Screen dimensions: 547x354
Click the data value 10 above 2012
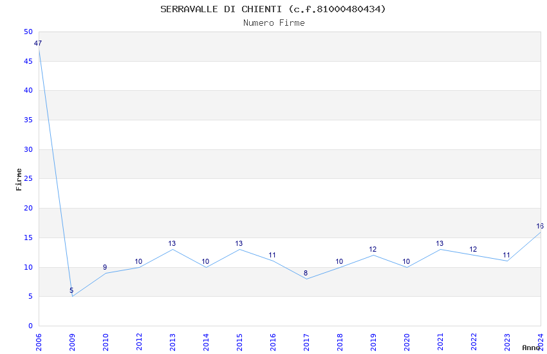click(138, 261)
